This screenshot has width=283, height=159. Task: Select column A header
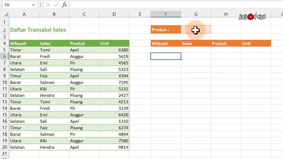24,14
